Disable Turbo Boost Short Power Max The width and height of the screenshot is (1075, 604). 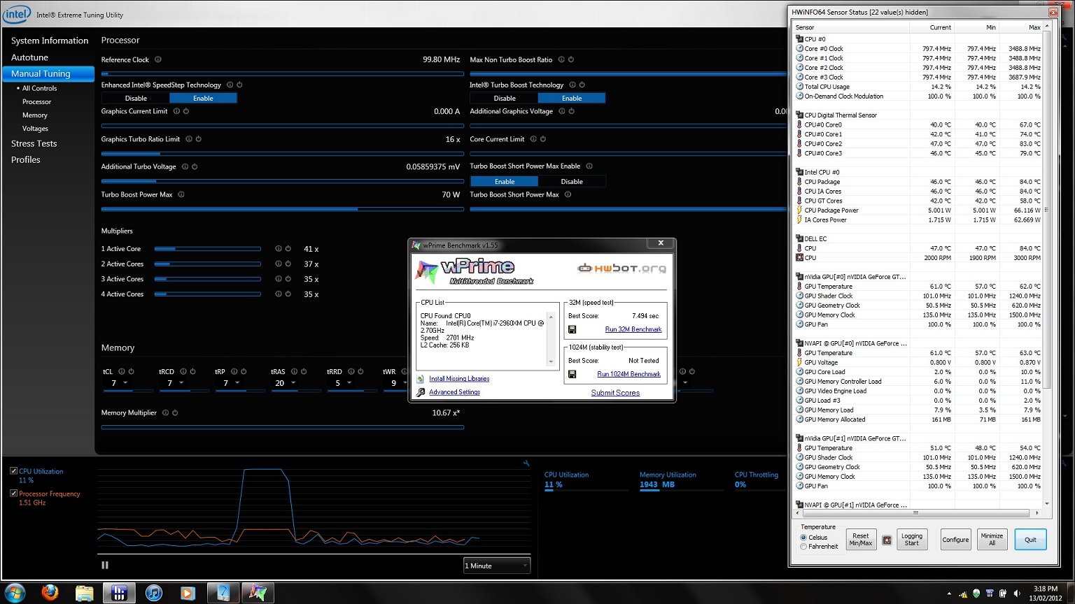click(572, 181)
